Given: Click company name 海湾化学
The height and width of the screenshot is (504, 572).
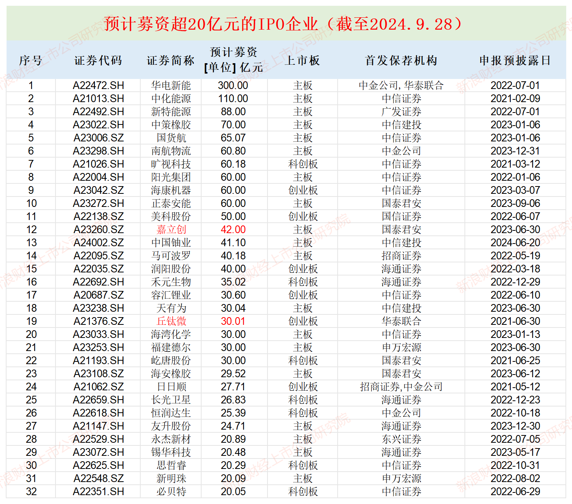Looking at the screenshot, I should 171,334.
